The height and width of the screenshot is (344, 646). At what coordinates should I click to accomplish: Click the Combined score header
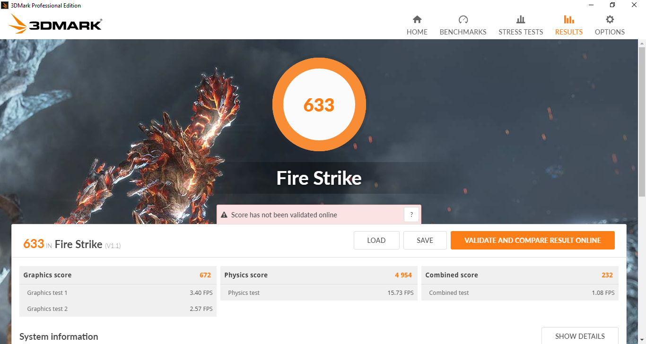pos(452,275)
